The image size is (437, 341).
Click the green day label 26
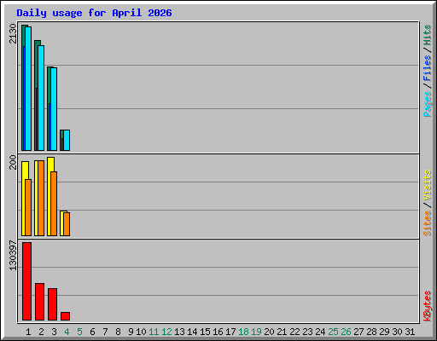pos(346,332)
